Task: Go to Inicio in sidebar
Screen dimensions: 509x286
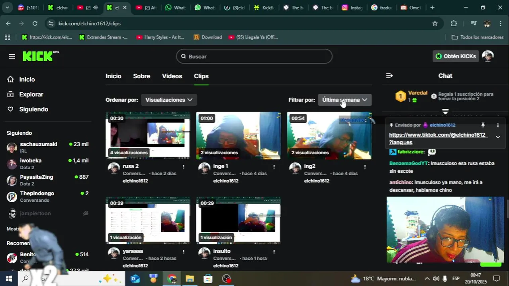Action: [27, 79]
